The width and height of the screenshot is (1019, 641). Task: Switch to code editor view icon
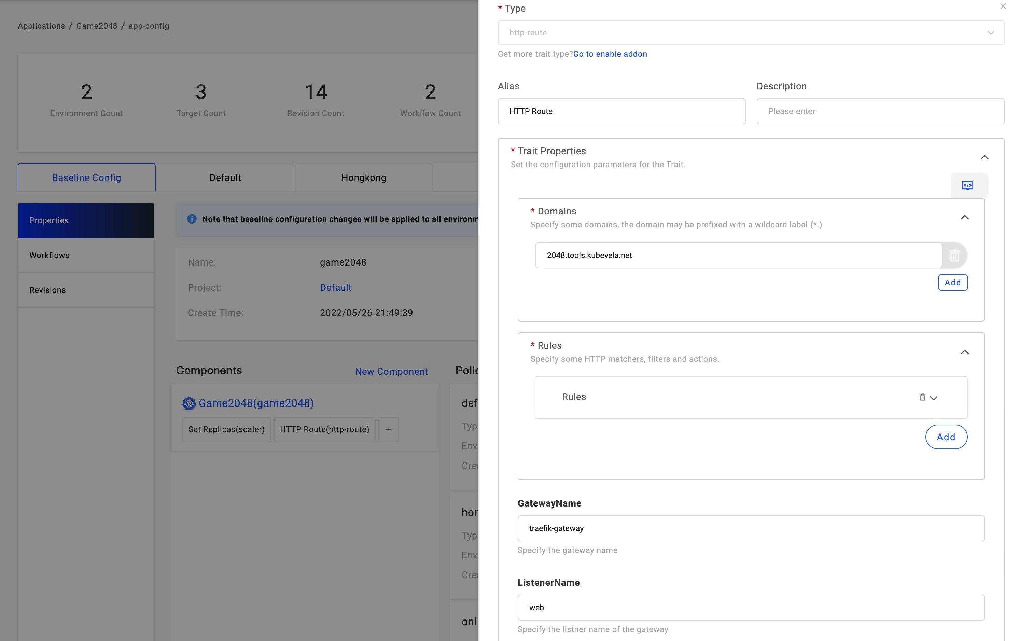click(968, 185)
